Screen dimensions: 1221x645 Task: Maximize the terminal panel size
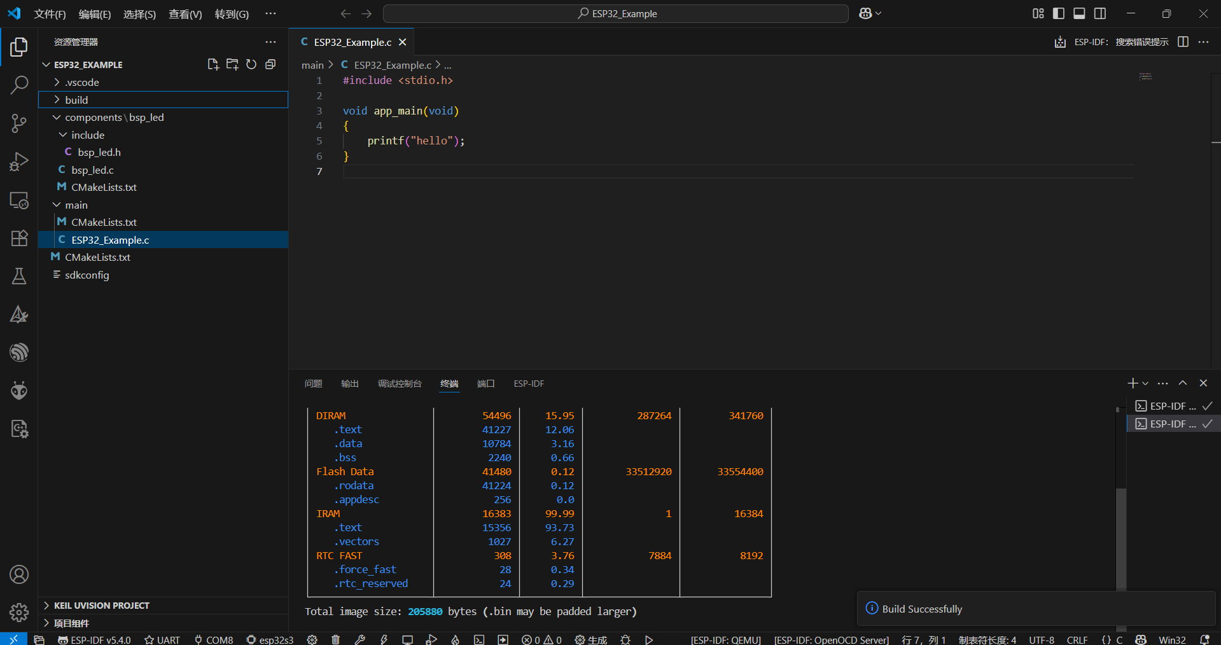click(x=1183, y=383)
